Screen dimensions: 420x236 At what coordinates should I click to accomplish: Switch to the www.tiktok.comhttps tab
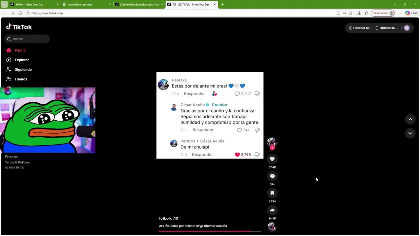(x=87, y=5)
